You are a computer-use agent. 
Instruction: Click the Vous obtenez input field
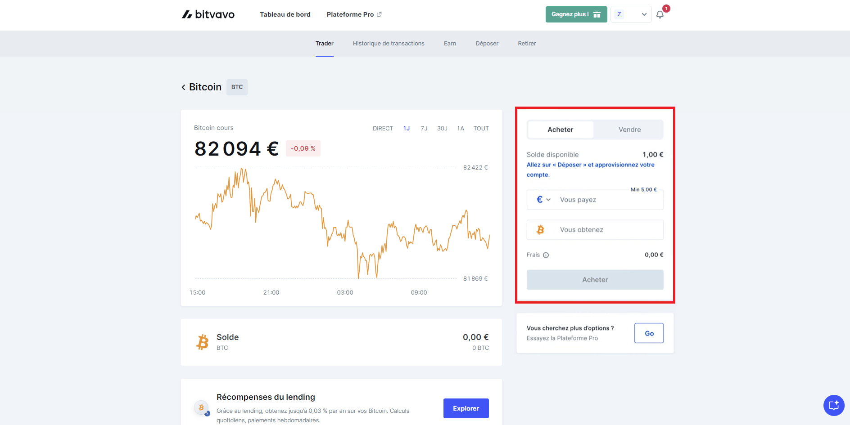tap(603, 230)
